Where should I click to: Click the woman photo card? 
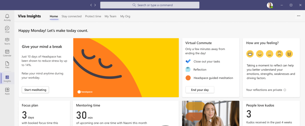pos(211,113)
